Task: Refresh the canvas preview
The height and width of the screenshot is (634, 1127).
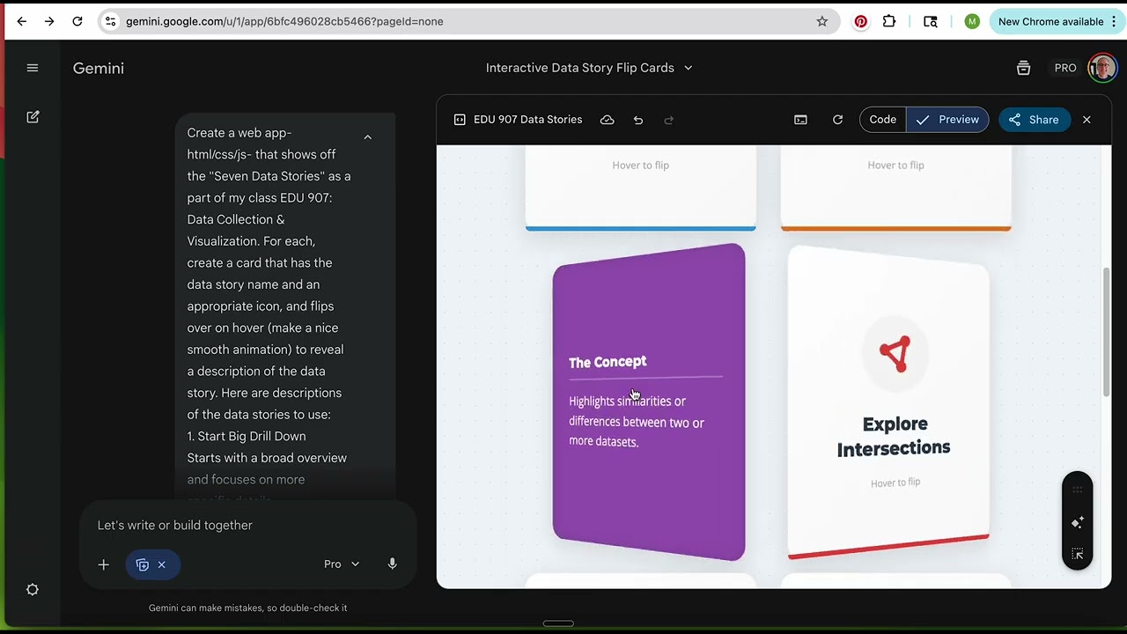Action: coord(838,120)
